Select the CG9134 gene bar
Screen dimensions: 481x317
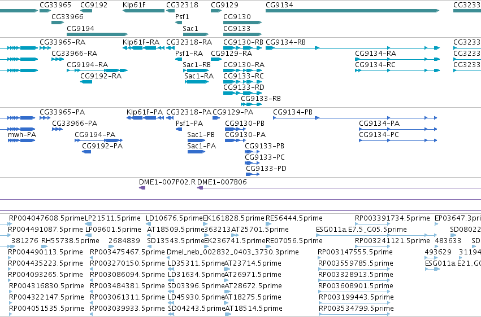[353, 11]
